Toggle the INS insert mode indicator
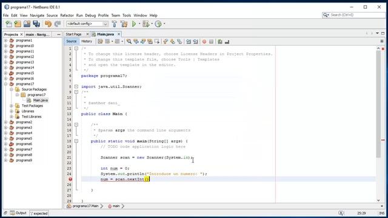This screenshot has height=218, width=388. (382, 213)
